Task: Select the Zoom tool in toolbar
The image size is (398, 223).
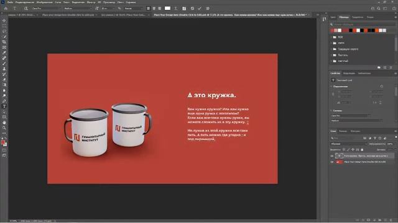Action: click(x=4, y=128)
